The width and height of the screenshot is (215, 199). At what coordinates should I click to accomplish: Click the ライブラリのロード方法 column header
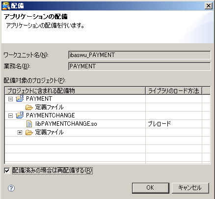pos(174,91)
